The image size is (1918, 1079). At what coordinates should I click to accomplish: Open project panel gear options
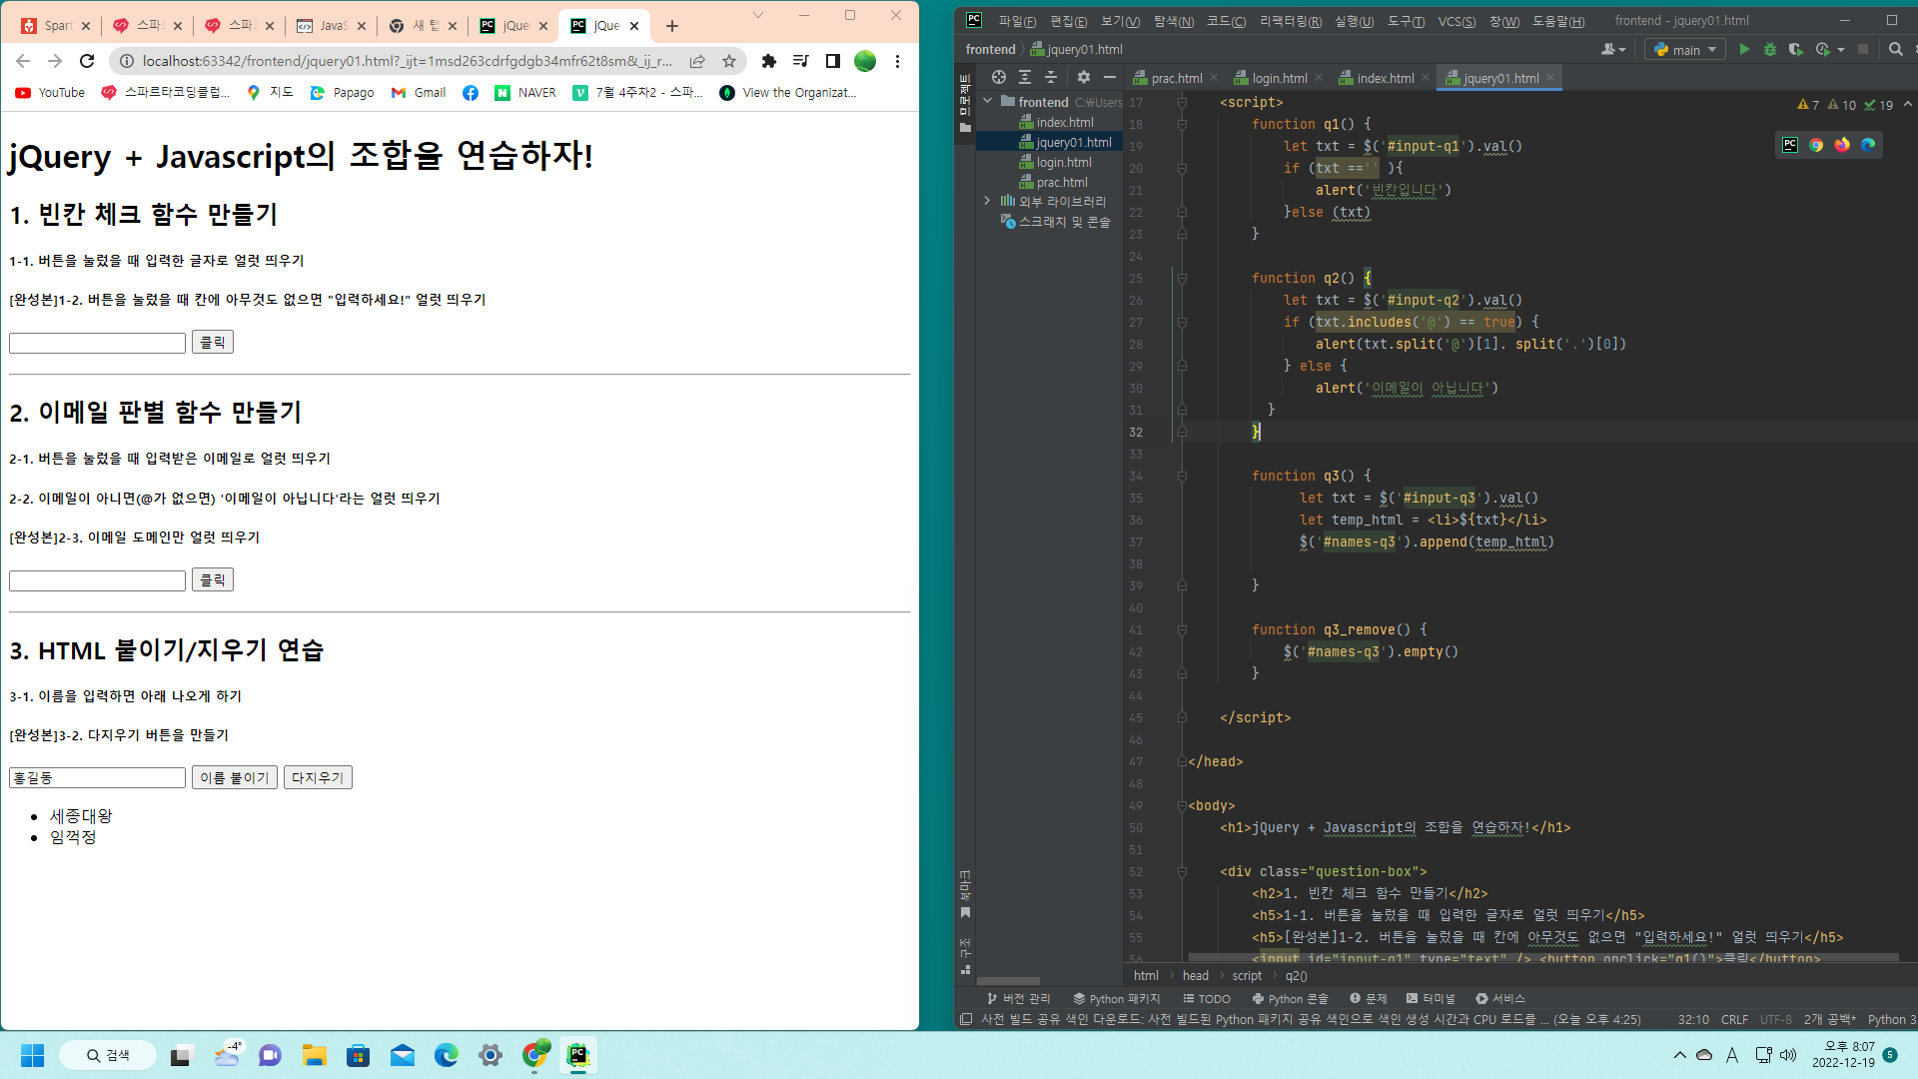[1084, 77]
